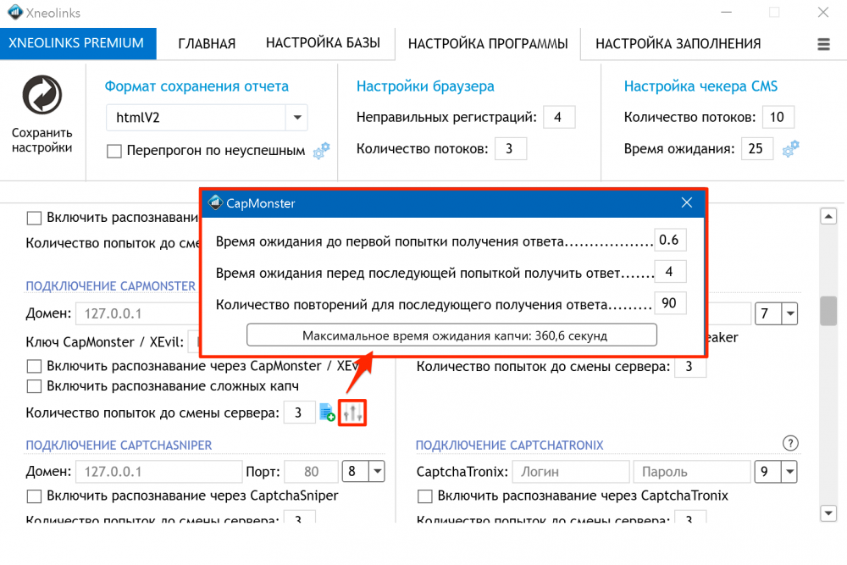Toggle распознавание через CapMonster / XEvil checkbox
This screenshot has width=847, height=565.
(34, 366)
